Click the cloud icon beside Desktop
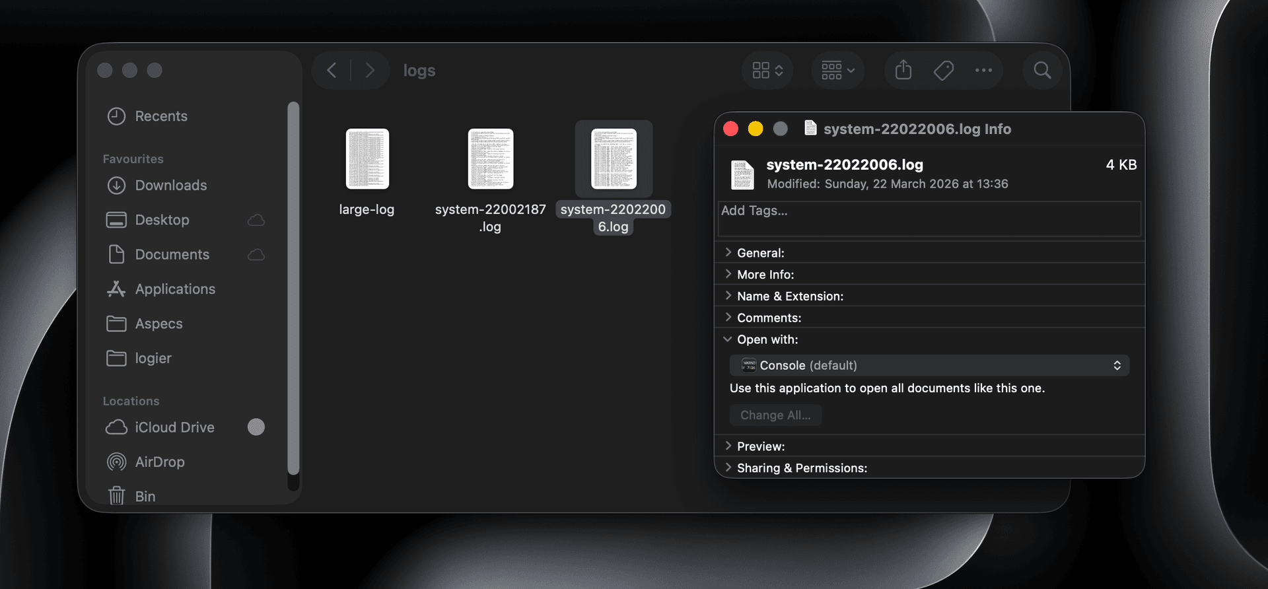1268x589 pixels. pos(256,220)
